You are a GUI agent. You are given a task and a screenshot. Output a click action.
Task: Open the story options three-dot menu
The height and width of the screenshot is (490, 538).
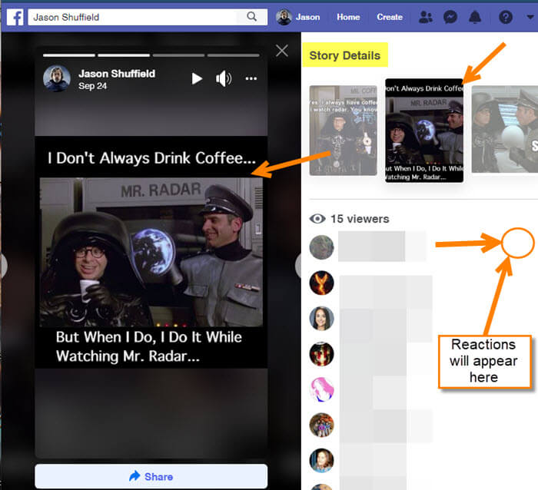coord(251,78)
